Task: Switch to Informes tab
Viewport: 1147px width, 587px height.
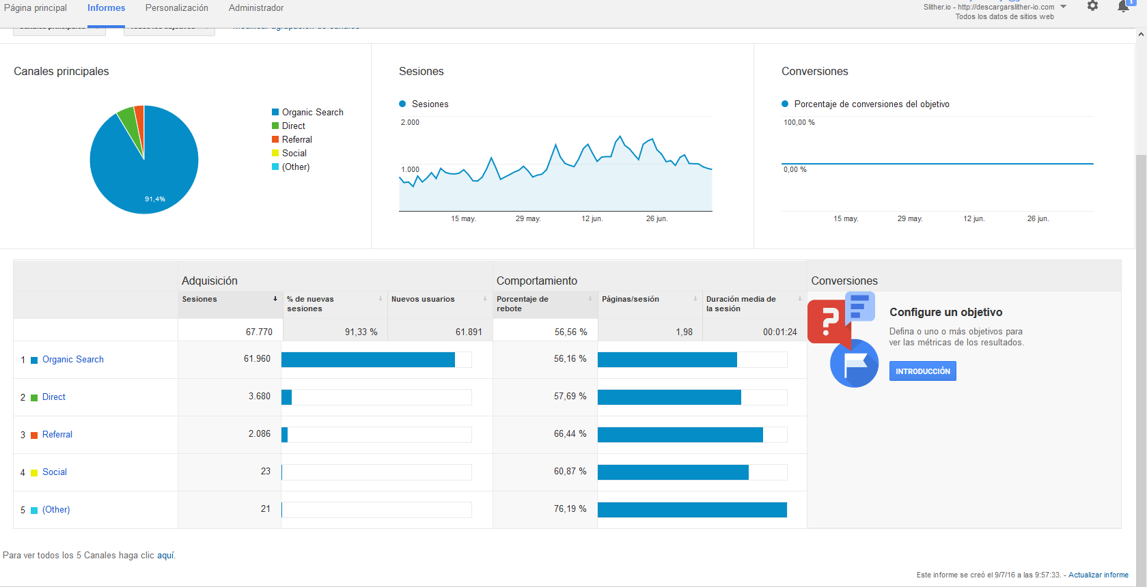Action: pos(106,8)
